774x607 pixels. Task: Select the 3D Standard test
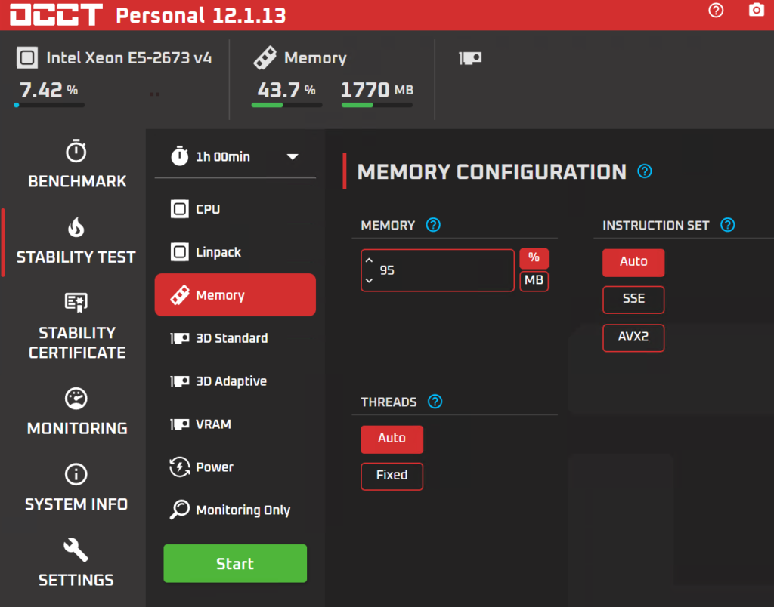click(235, 337)
